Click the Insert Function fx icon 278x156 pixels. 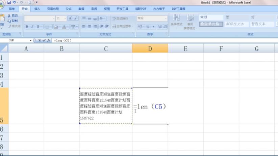(x=49, y=40)
